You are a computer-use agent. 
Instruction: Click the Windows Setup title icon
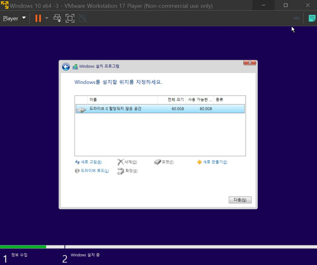[75, 67]
